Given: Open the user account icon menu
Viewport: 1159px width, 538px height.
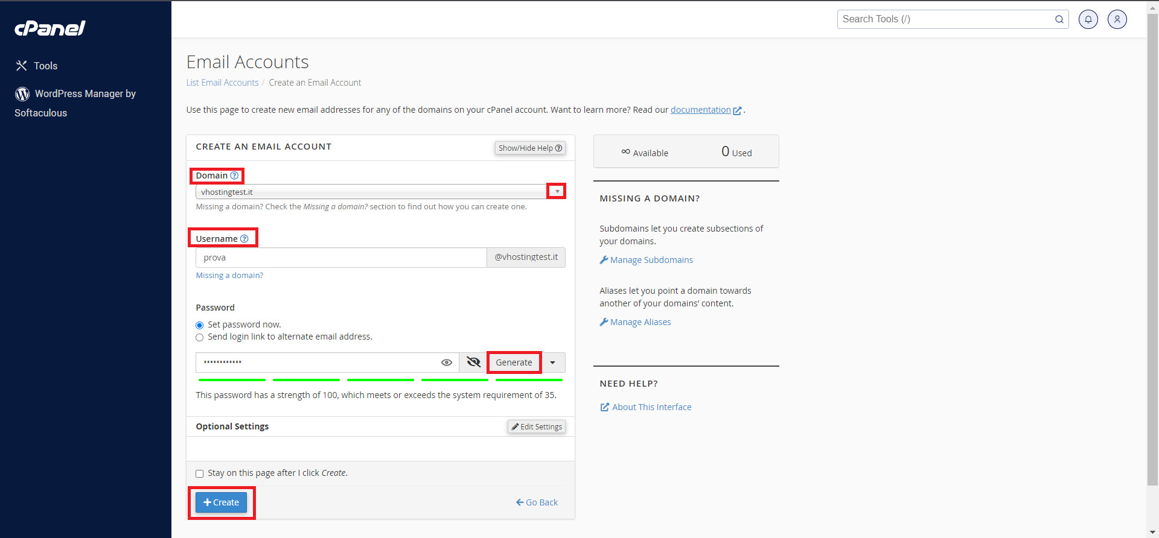Looking at the screenshot, I should (1117, 19).
